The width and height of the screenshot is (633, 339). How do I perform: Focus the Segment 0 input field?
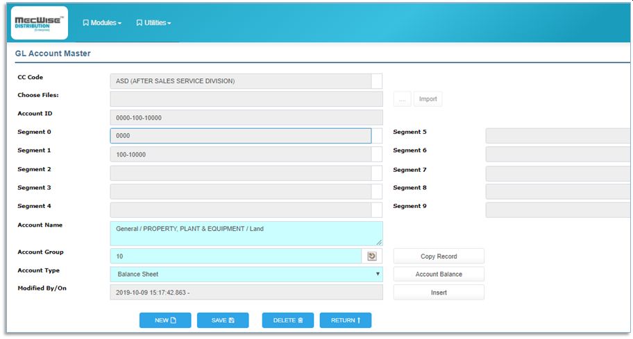click(240, 136)
